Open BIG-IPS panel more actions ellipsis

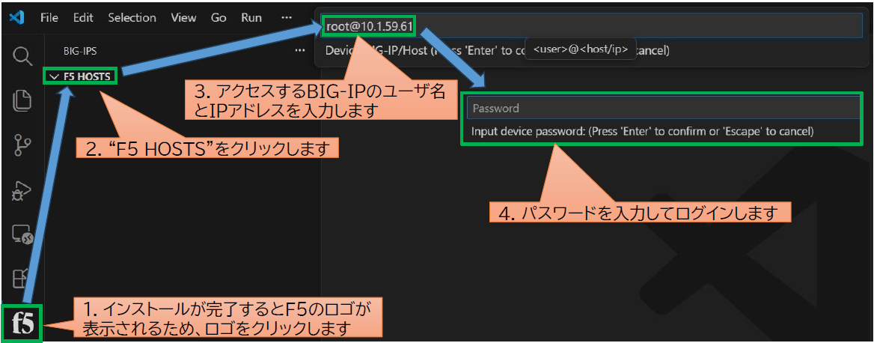pyautogui.click(x=300, y=51)
